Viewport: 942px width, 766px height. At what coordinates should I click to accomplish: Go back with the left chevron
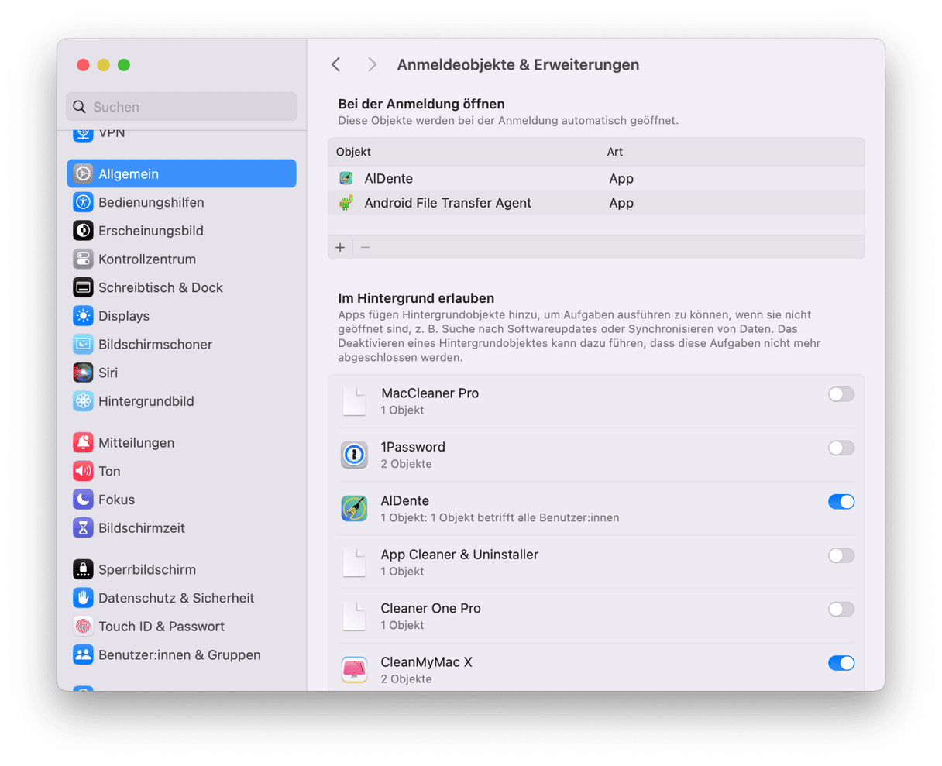(x=336, y=65)
